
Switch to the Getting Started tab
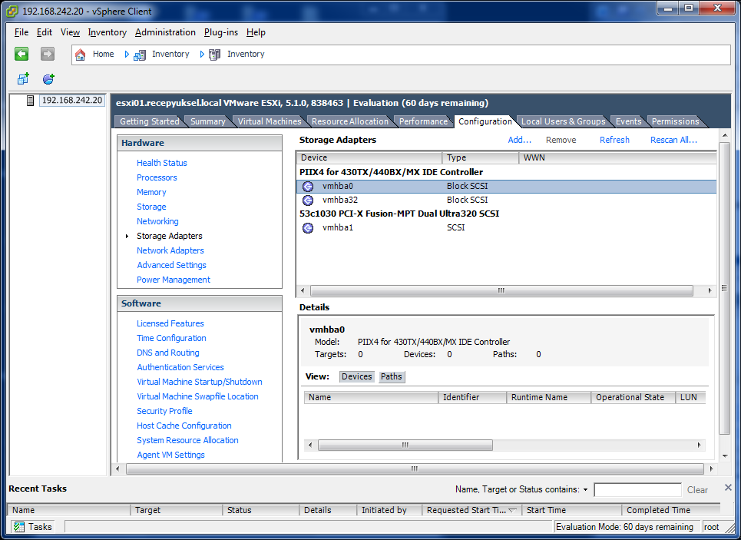coord(149,121)
